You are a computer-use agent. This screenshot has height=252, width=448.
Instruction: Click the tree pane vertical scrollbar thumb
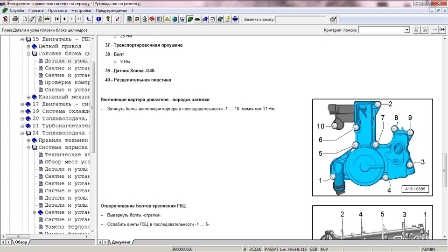tap(92, 107)
